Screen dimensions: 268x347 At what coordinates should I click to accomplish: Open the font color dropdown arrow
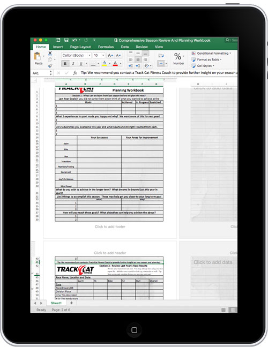pos(121,64)
